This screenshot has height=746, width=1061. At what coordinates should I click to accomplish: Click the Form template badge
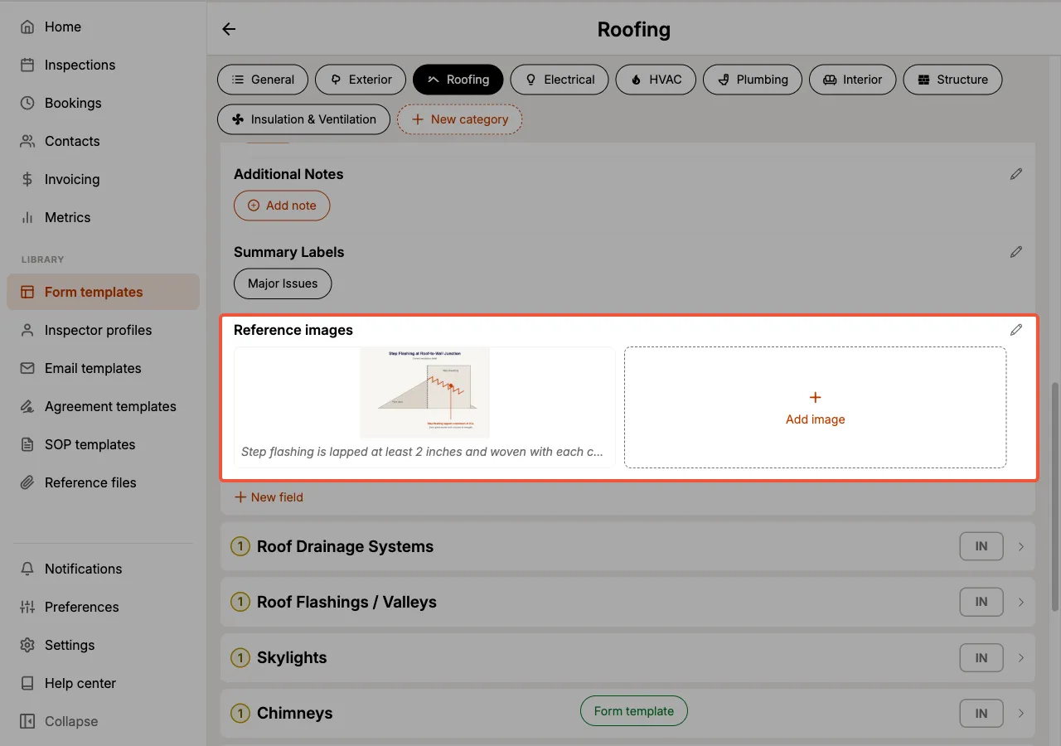coord(634,711)
